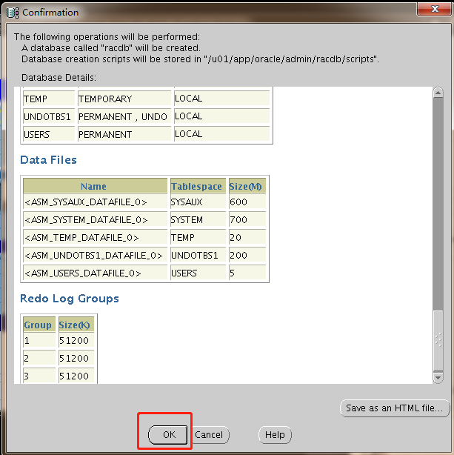Click the Redo Log Groups heading
Screen dimensions: 454x455
(70, 299)
